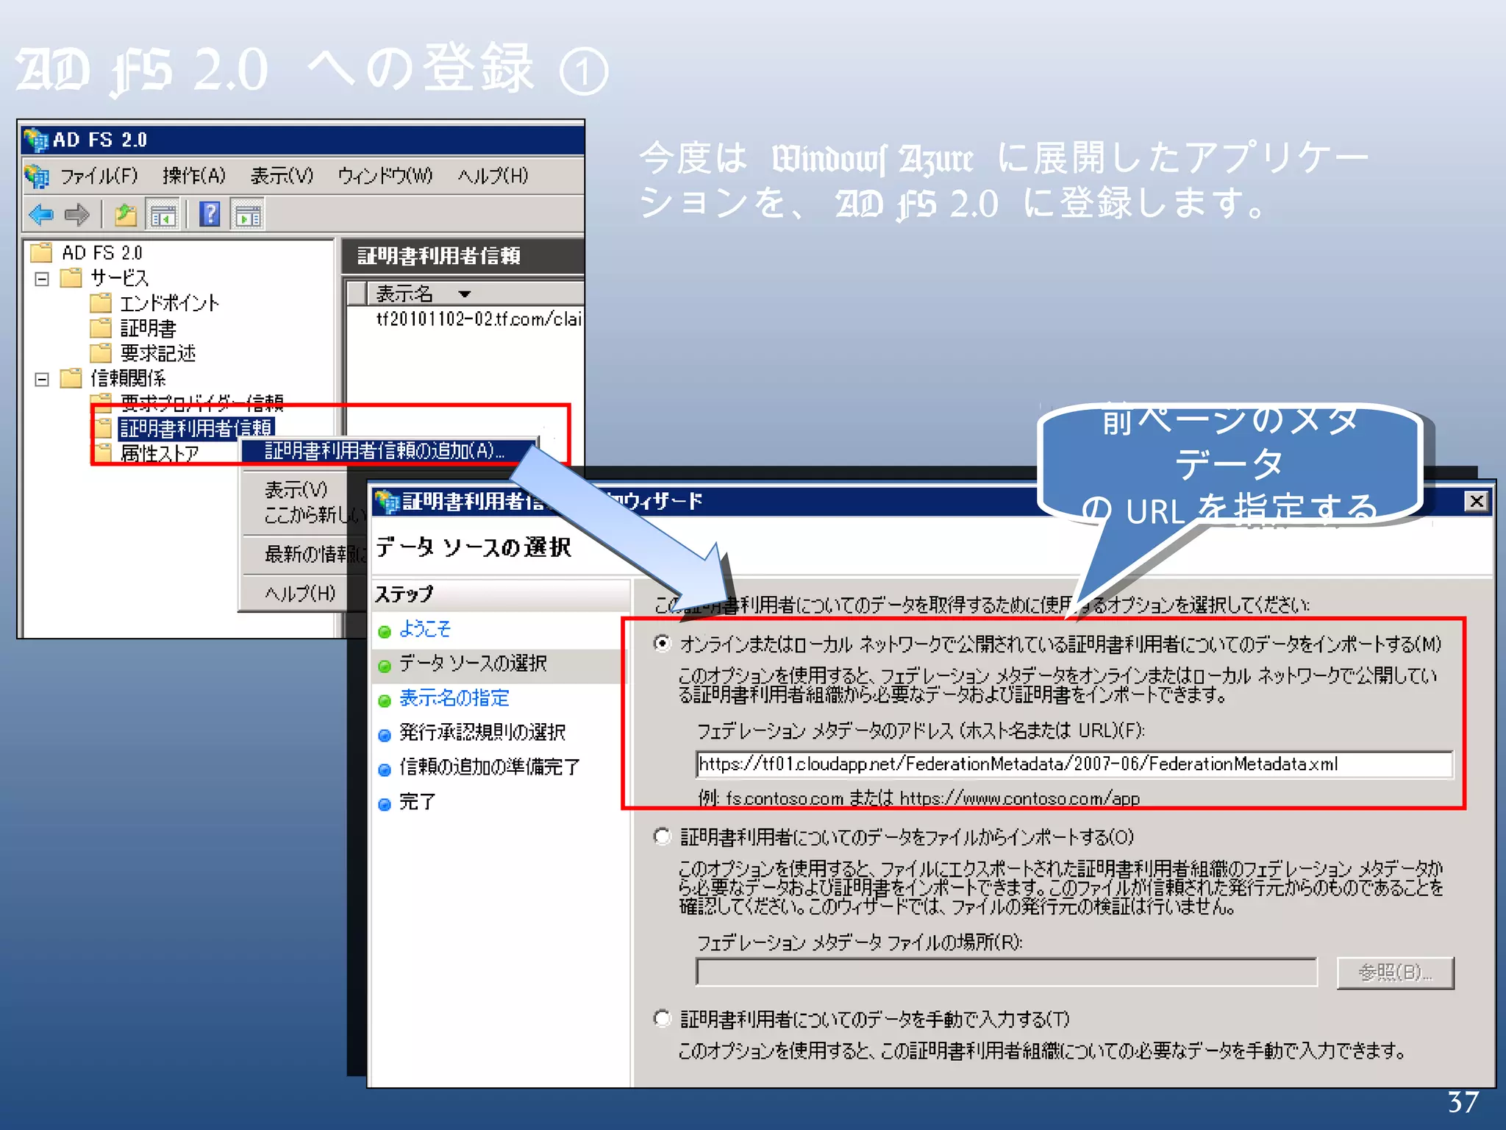Select 要求記述 tree item

pyautogui.click(x=157, y=353)
